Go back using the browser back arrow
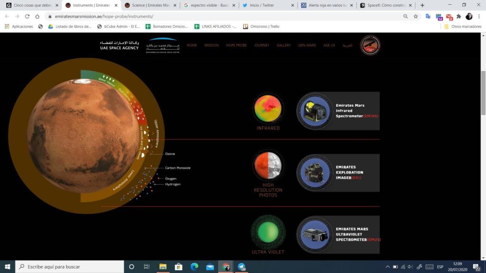The width and height of the screenshot is (486, 273). (x=7, y=17)
